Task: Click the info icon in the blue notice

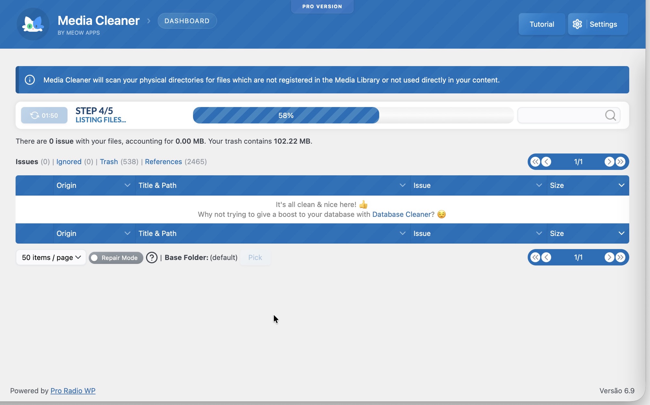Action: point(30,80)
